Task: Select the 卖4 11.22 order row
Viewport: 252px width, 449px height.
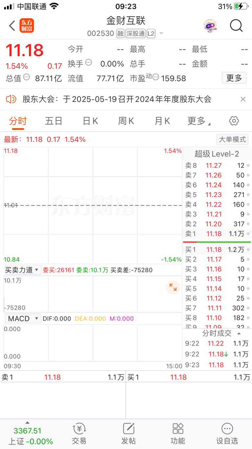Action: pyautogui.click(x=217, y=204)
